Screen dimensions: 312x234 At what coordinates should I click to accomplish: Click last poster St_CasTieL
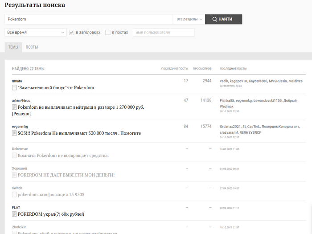pos(251,127)
